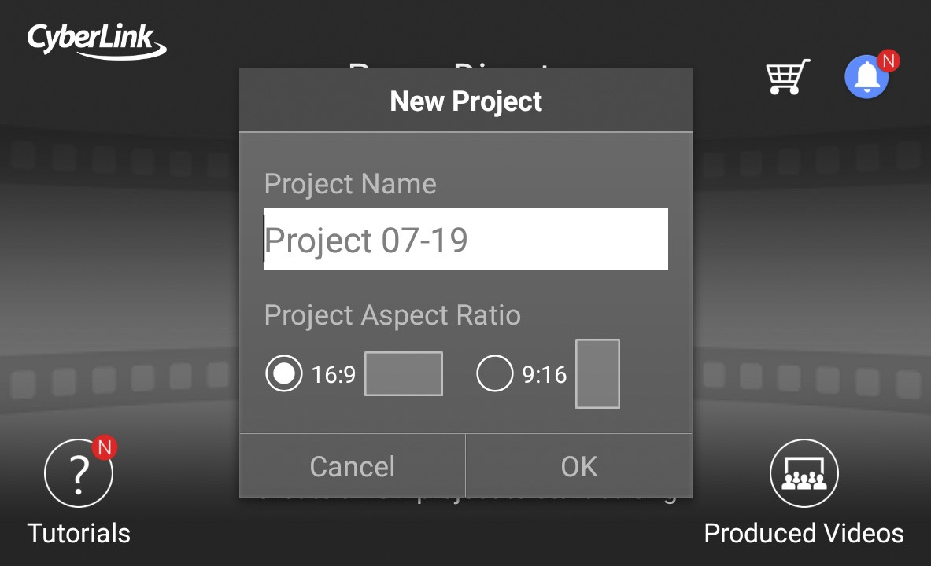Image resolution: width=931 pixels, height=566 pixels.
Task: Click the Tutorials text label
Action: pos(79,533)
